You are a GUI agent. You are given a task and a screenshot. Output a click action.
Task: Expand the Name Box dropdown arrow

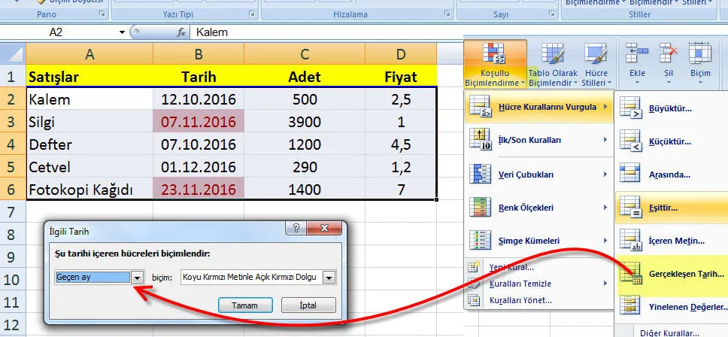[x=123, y=33]
